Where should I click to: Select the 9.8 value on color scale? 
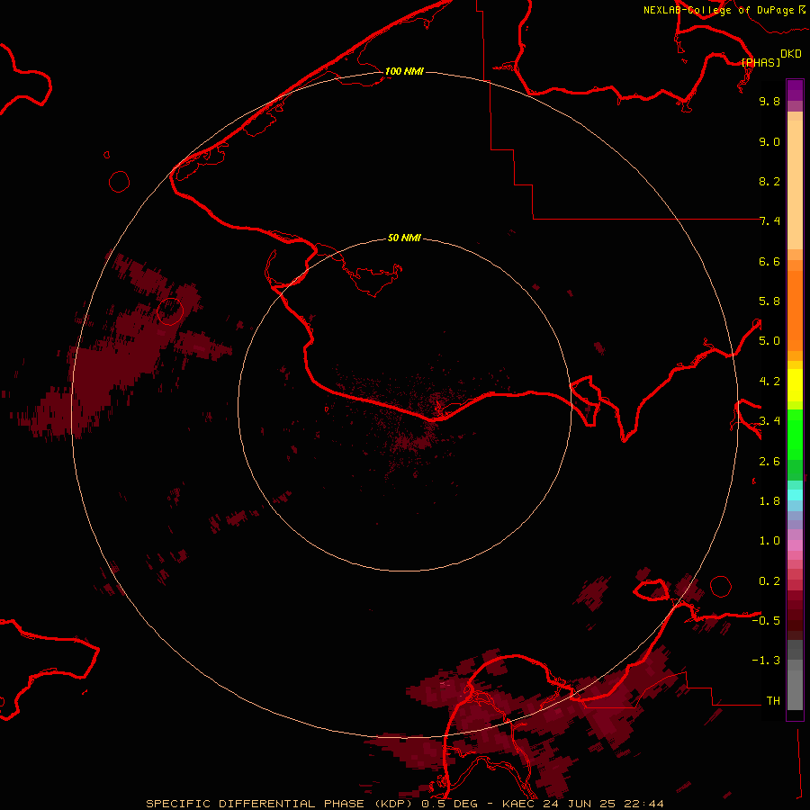tap(769, 102)
